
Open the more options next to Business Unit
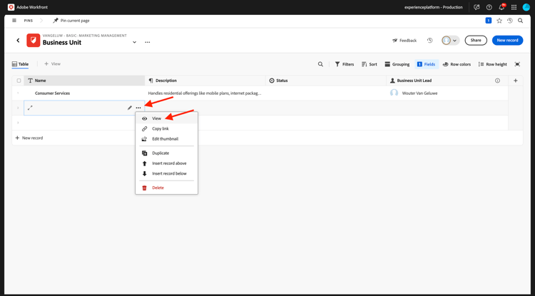148,42
